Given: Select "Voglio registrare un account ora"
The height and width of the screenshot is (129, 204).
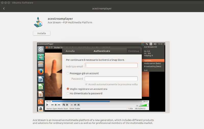Looking at the screenshot, I should pyautogui.click(x=87, y=89).
